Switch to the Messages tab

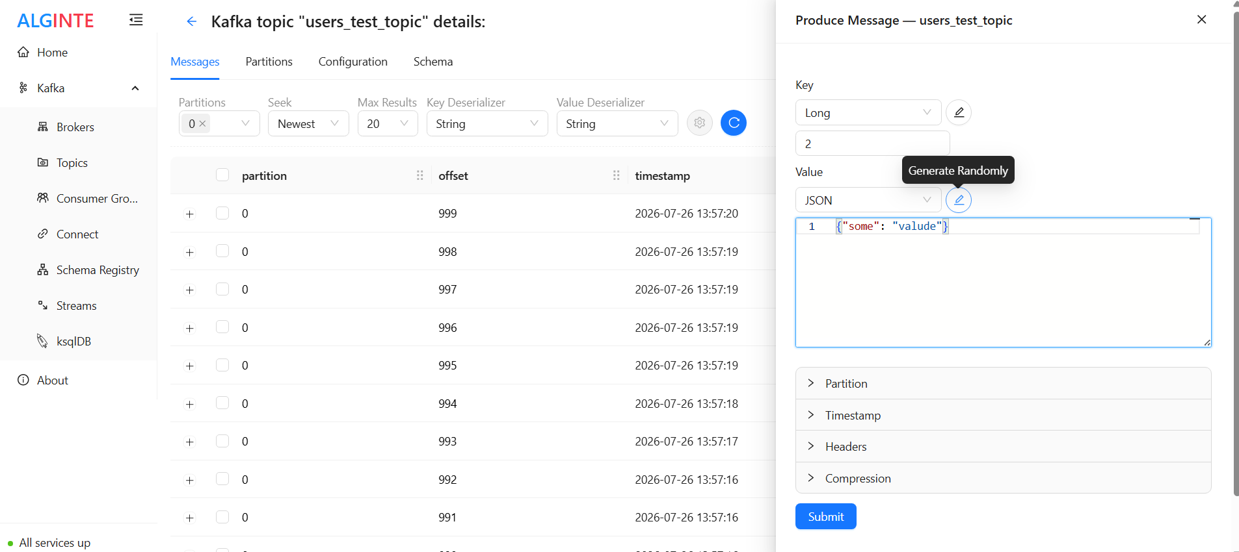tap(194, 62)
